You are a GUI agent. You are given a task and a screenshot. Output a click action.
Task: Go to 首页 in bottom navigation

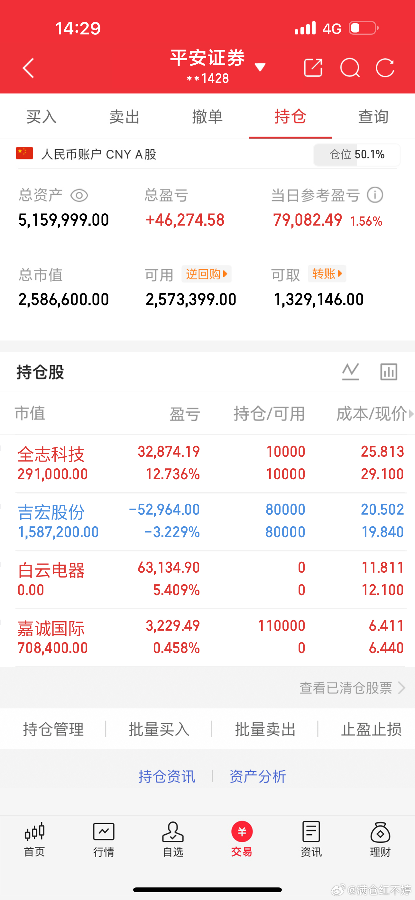point(35,839)
